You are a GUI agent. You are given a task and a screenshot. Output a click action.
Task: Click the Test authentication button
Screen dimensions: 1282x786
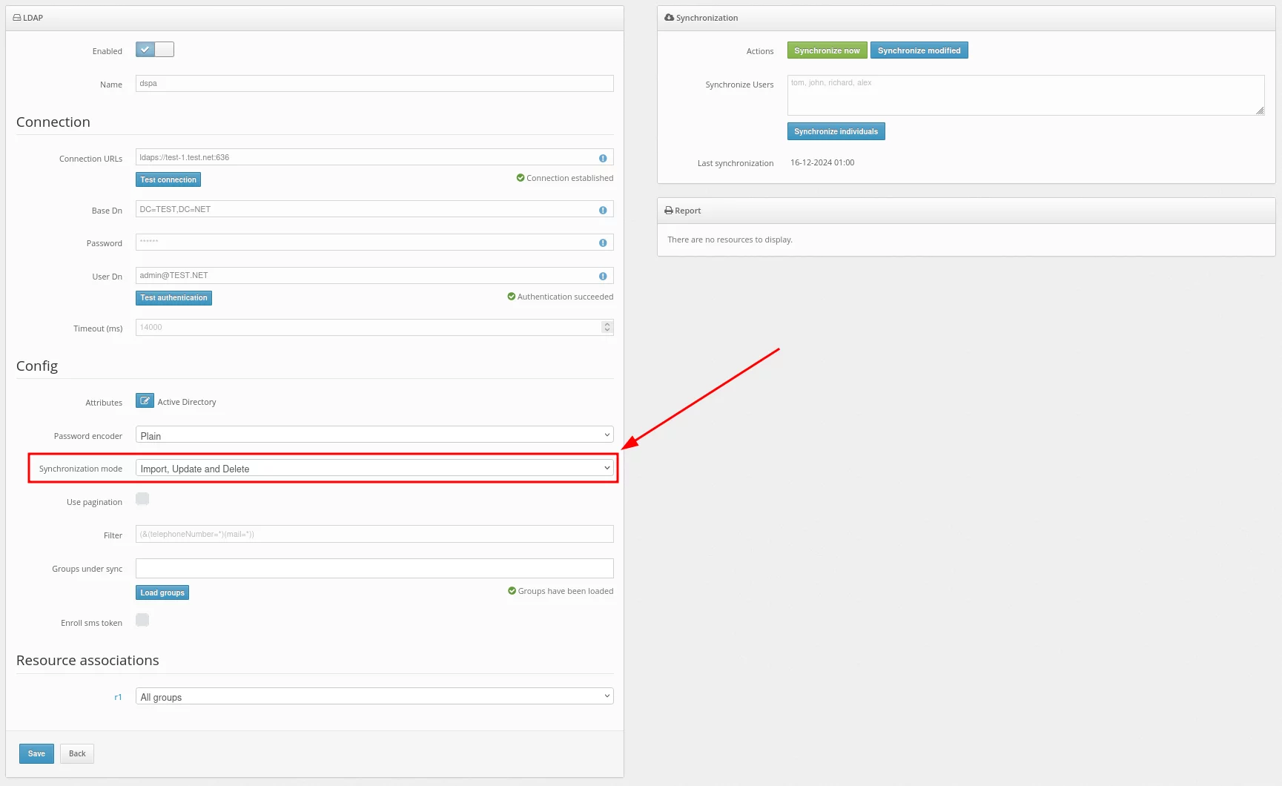(x=174, y=298)
